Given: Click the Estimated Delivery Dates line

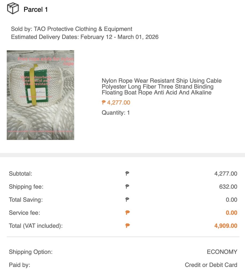Looking at the screenshot, I should (x=85, y=37).
